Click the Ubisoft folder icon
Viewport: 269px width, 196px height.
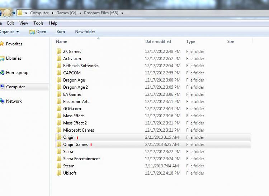point(59,173)
